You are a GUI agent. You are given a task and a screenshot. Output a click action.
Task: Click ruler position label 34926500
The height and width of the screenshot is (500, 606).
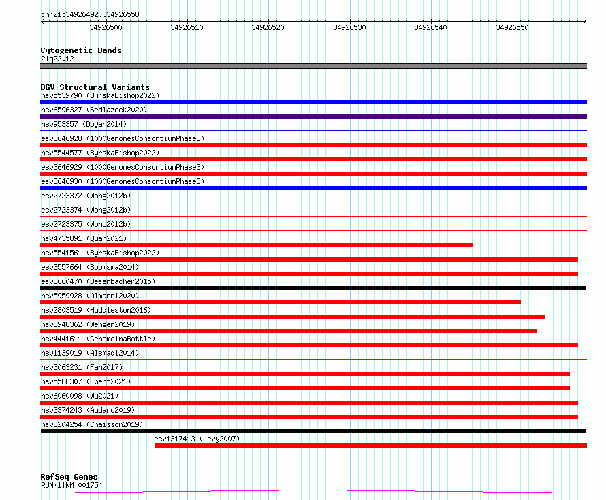[106, 27]
